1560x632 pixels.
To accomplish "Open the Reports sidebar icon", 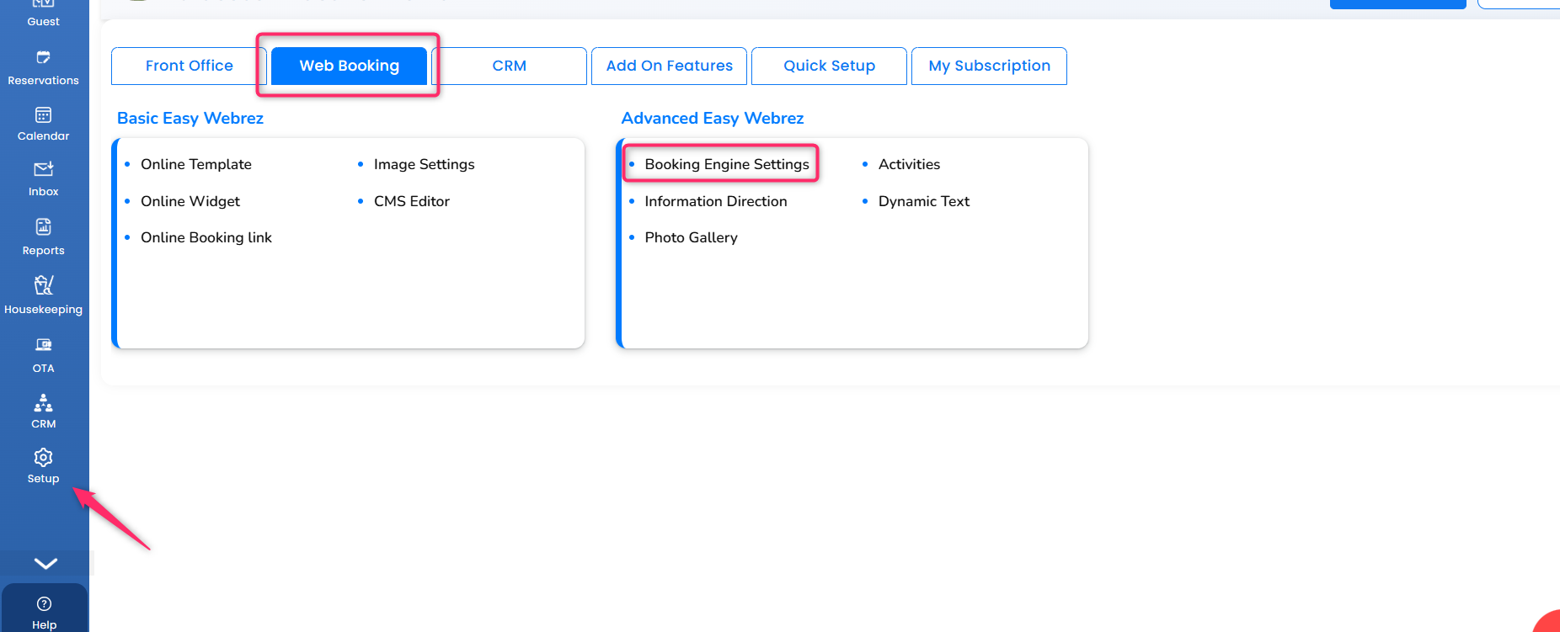I will [44, 226].
